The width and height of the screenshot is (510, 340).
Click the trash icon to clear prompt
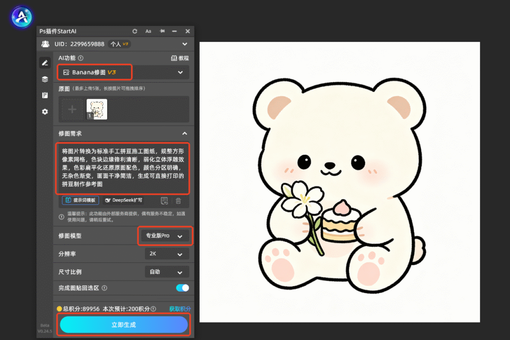[178, 201]
